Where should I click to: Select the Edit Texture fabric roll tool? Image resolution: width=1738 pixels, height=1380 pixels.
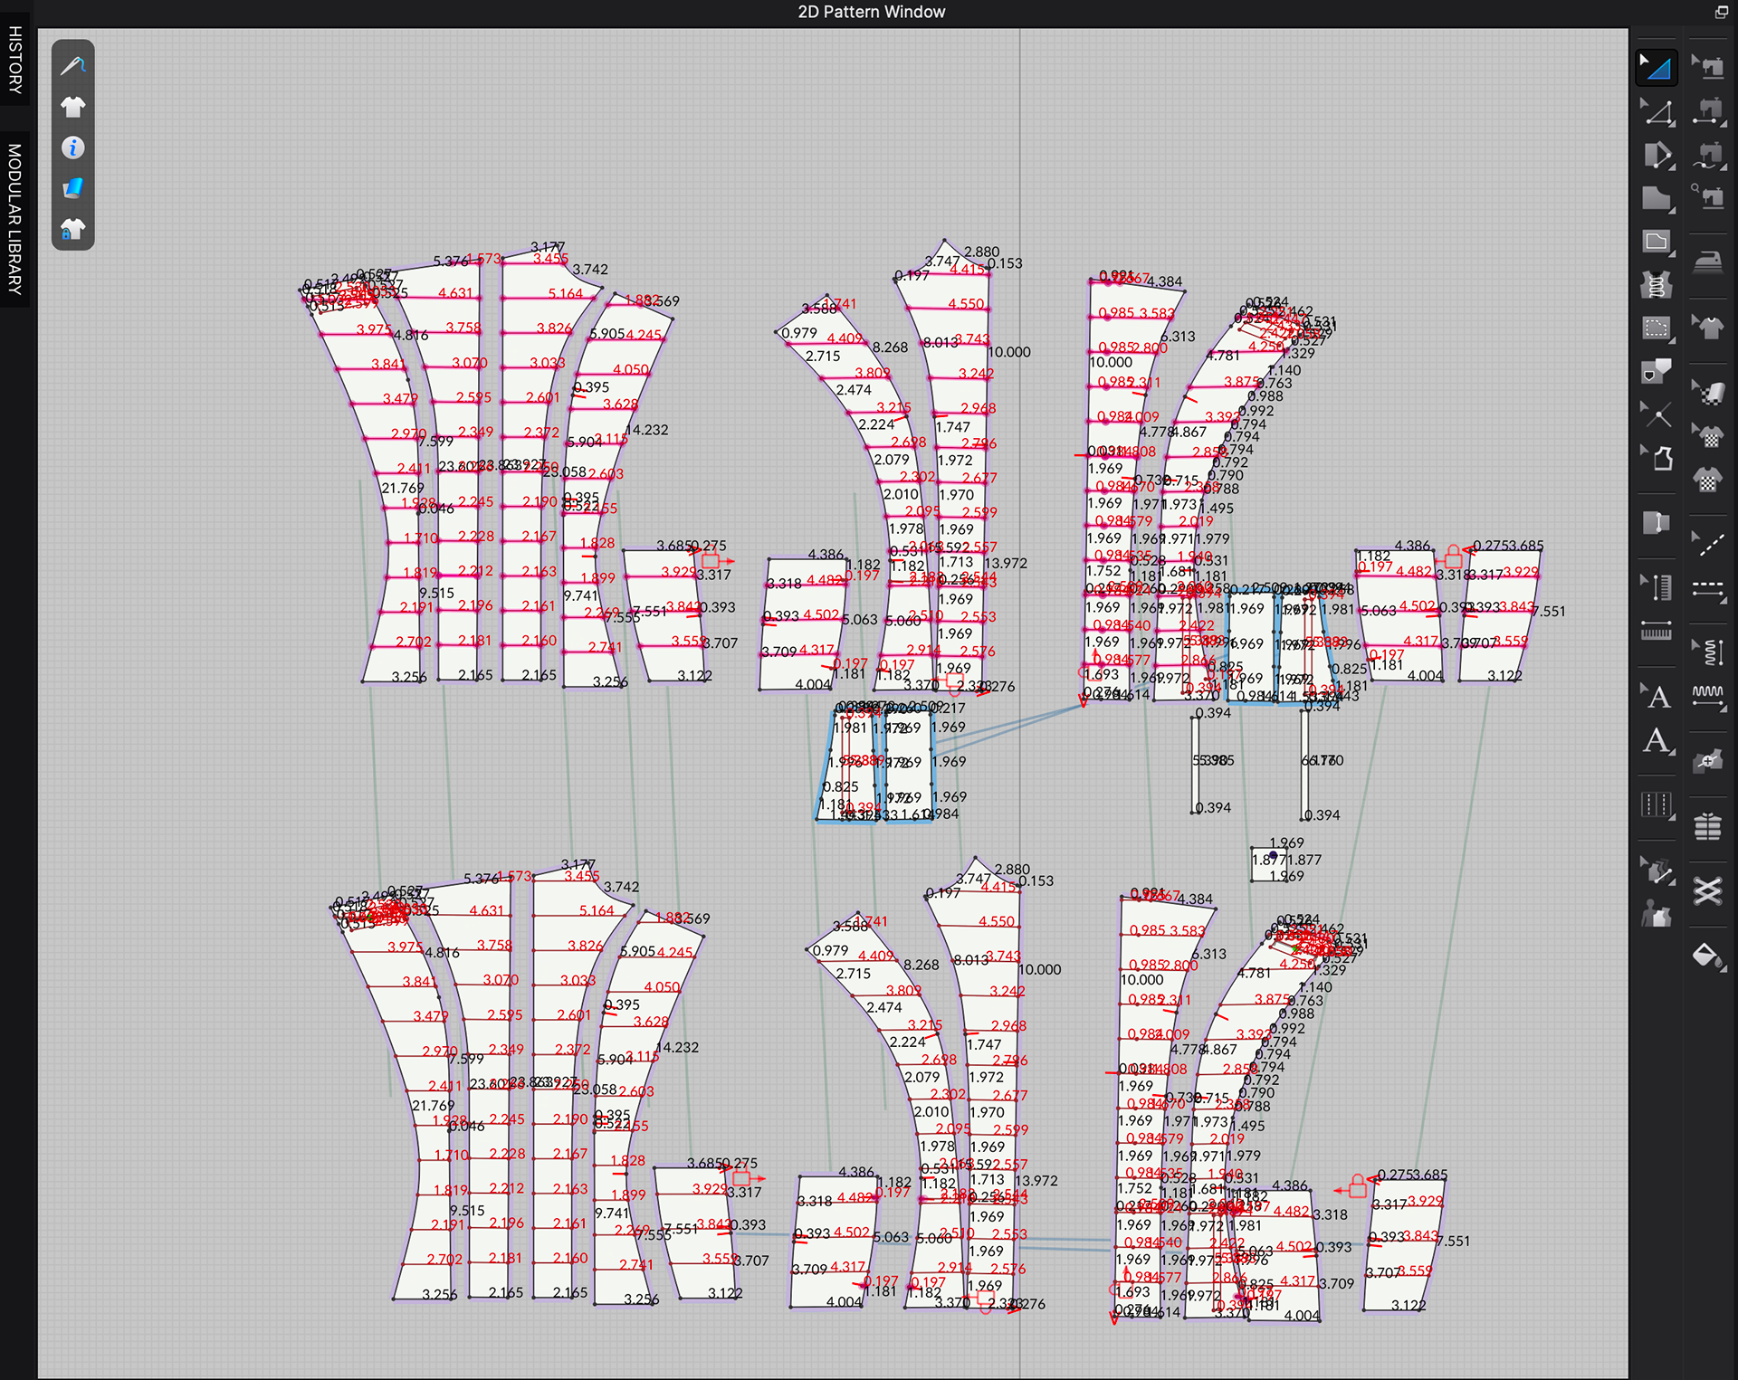(x=1708, y=392)
